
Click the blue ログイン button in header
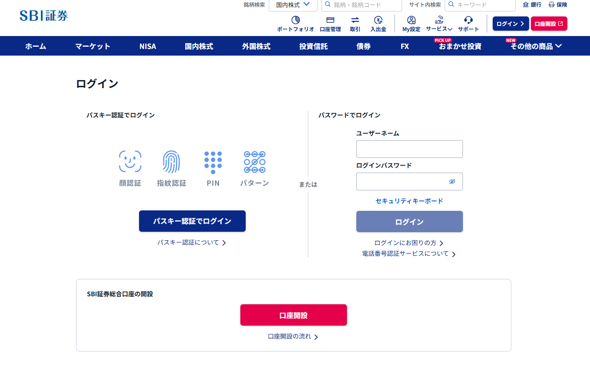[511, 24]
